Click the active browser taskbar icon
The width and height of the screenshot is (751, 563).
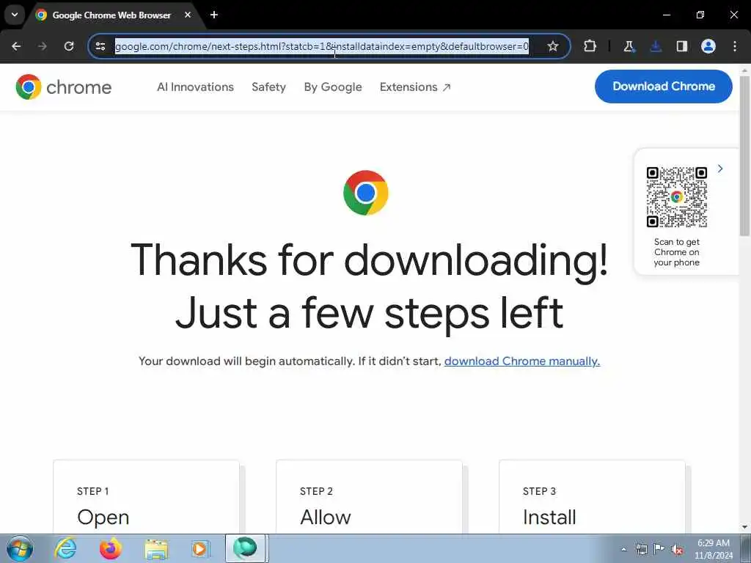pyautogui.click(x=245, y=548)
